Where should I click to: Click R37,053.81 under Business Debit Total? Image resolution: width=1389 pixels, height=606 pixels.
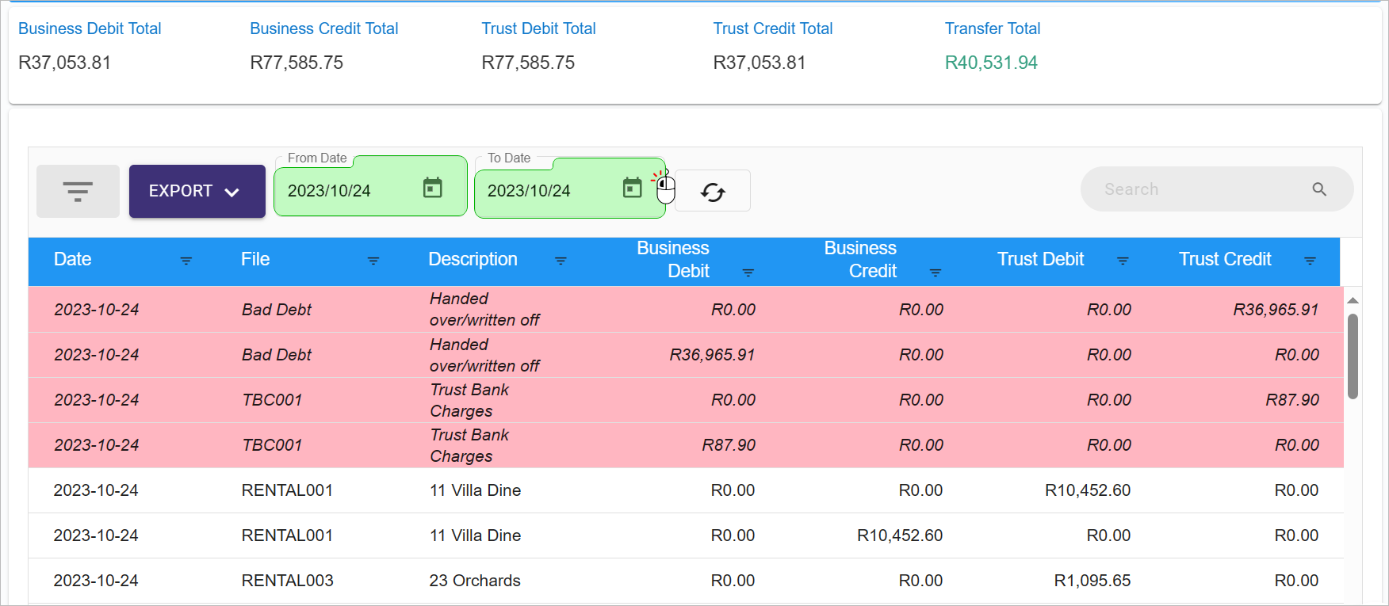(64, 63)
